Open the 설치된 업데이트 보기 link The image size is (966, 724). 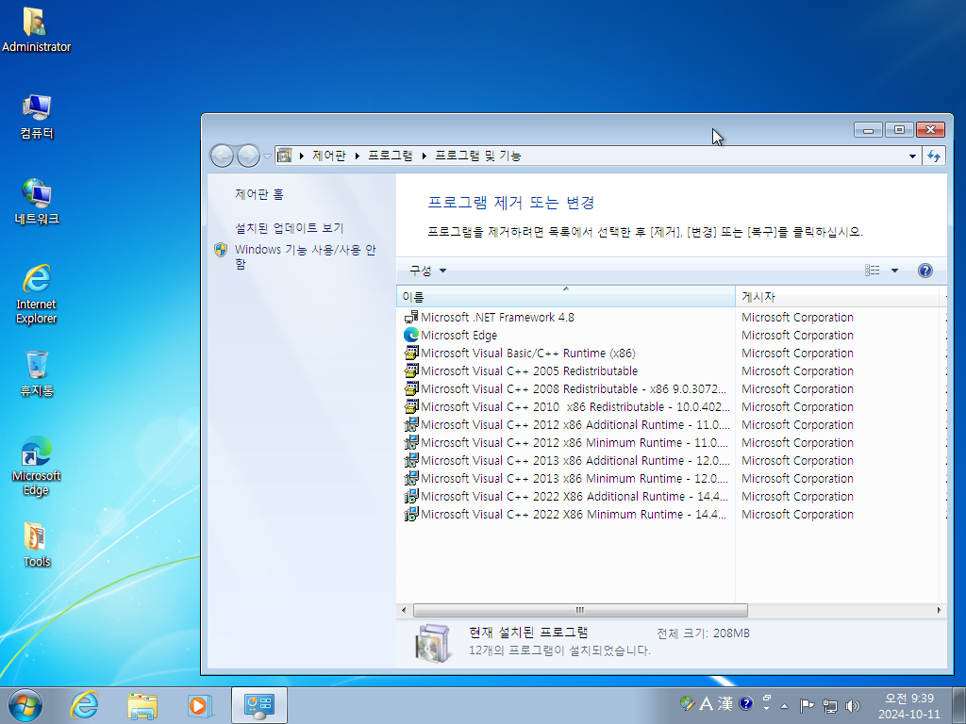point(289,228)
